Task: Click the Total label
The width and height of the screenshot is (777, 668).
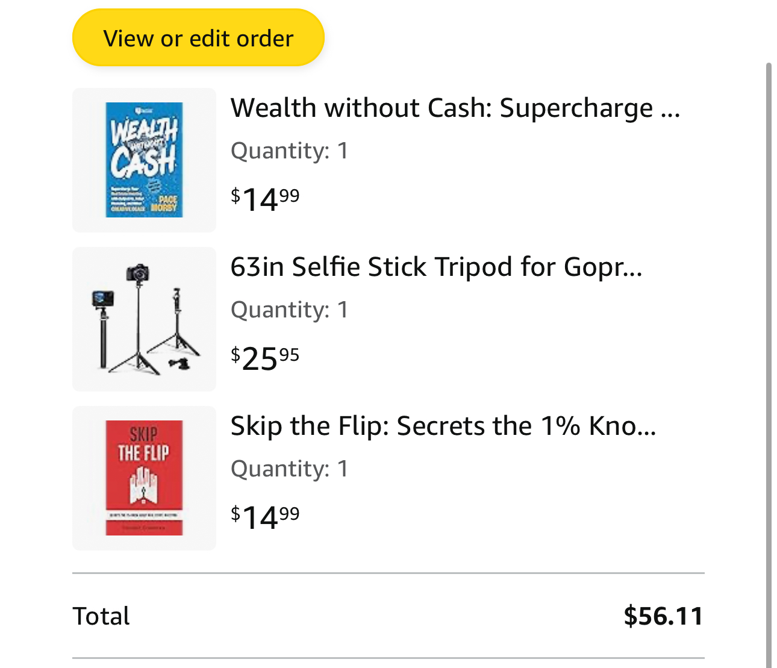Action: pos(101,616)
